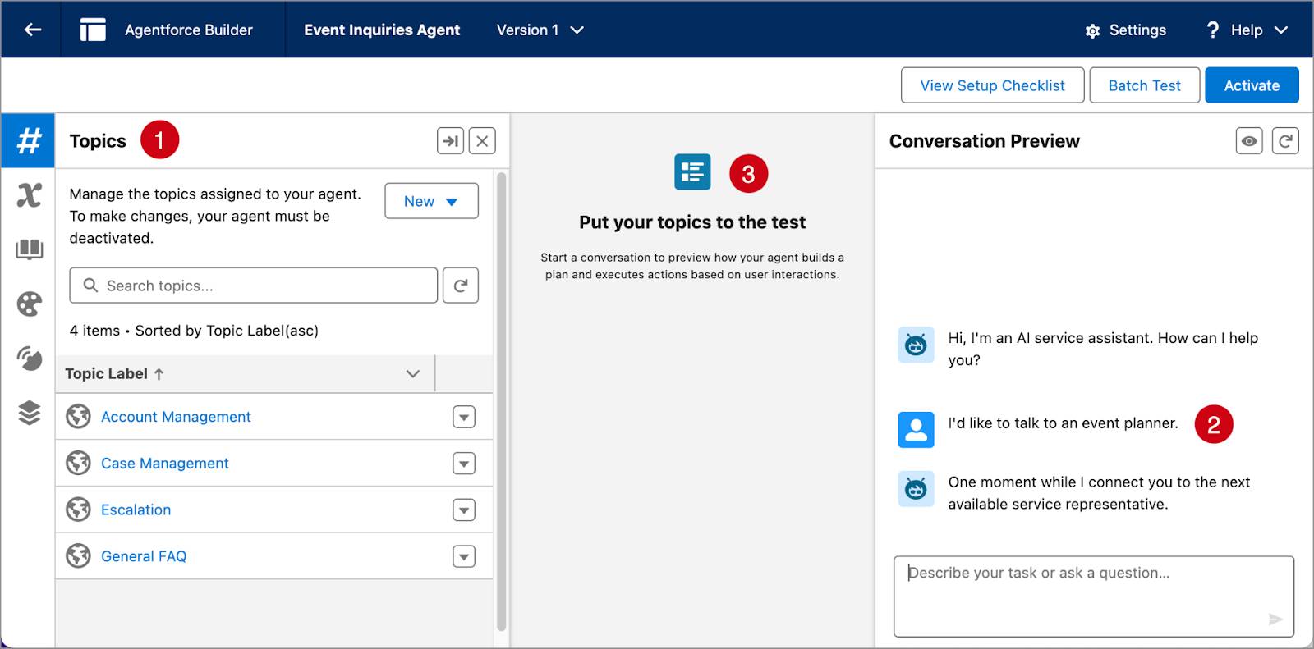Refresh the topics list
The height and width of the screenshot is (649, 1314).
point(461,286)
